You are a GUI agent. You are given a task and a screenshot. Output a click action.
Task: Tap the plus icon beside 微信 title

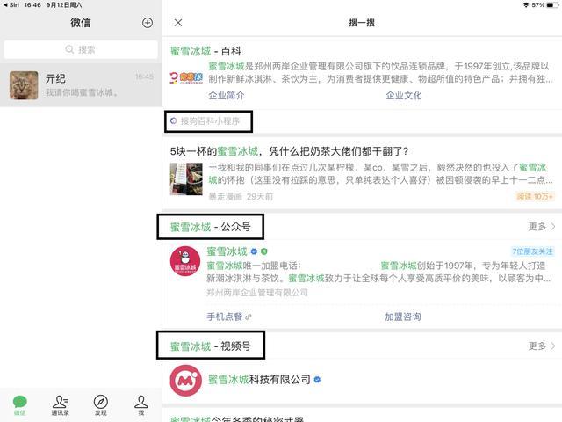148,23
